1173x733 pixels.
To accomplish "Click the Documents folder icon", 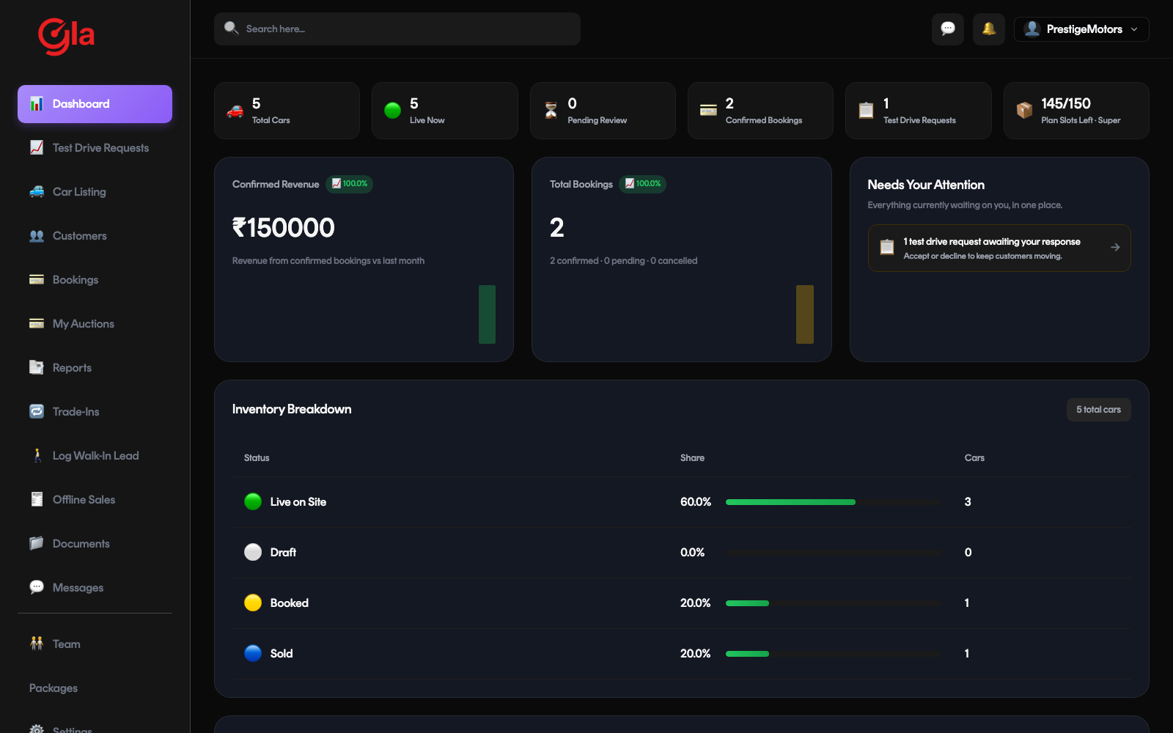I will [37, 544].
